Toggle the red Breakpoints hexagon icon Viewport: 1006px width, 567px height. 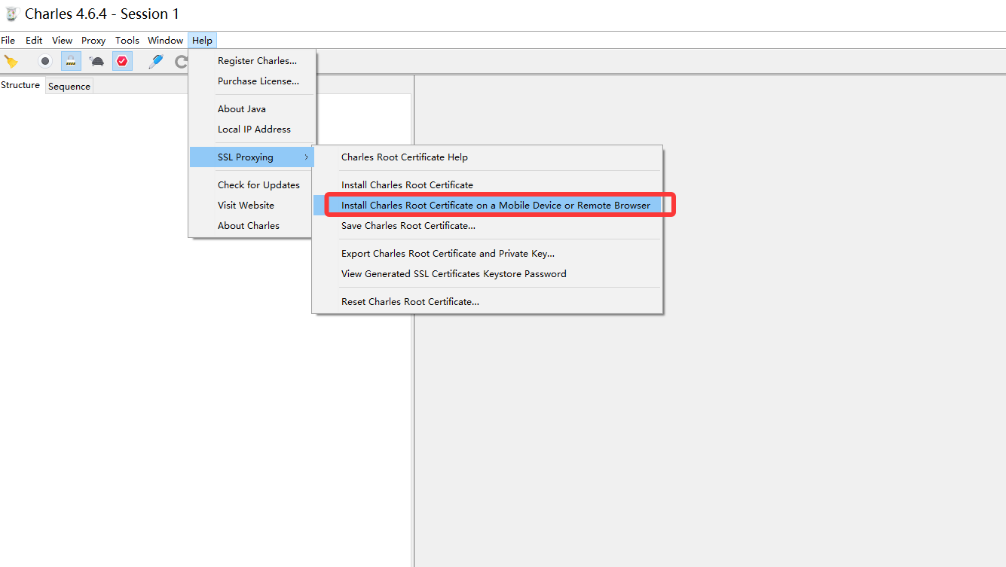[x=122, y=62]
